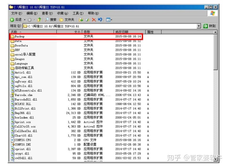Open the Forward history dropdown arrow
This screenshot has height=167, width=228.
point(35,20)
